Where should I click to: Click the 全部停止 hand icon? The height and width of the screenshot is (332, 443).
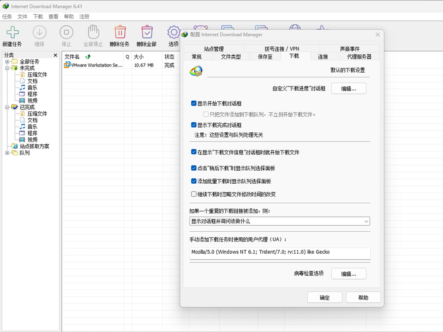point(93,32)
